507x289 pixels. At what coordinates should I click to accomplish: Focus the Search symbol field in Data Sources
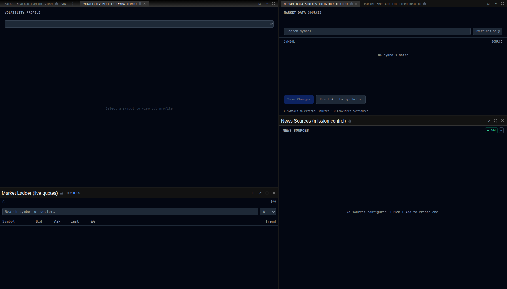pos(377,31)
